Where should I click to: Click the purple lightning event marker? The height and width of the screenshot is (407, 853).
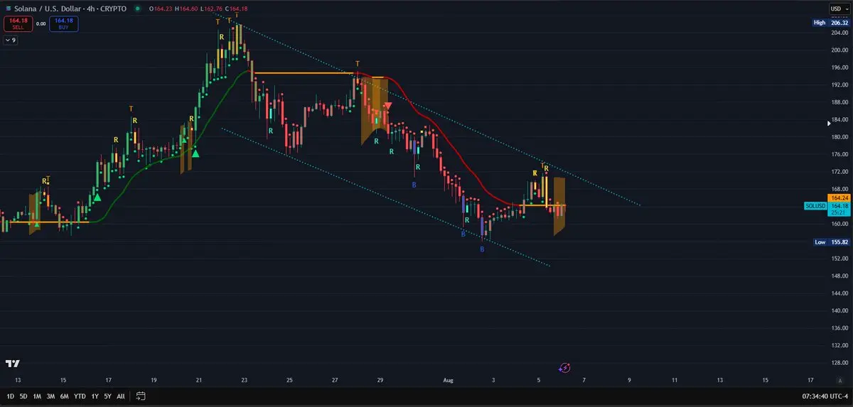pos(564,368)
